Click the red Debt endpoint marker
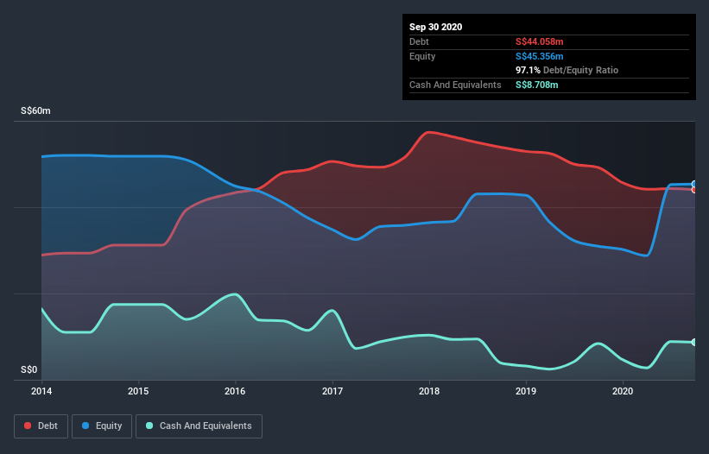This screenshot has height=454, width=709. tap(694, 190)
